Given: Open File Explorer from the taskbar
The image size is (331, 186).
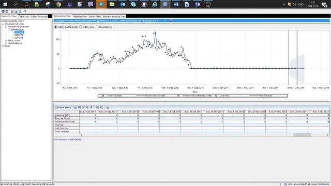Looking at the screenshot, I should (112, 4).
